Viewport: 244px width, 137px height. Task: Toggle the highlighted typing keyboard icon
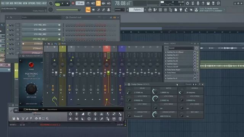(88, 10)
